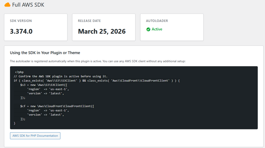
Task: Click the first 'region' => 'us-east-1' line
Action: [x=48, y=89]
